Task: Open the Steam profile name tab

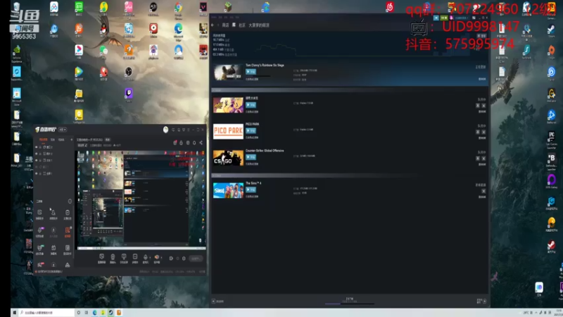Action: tap(259, 25)
